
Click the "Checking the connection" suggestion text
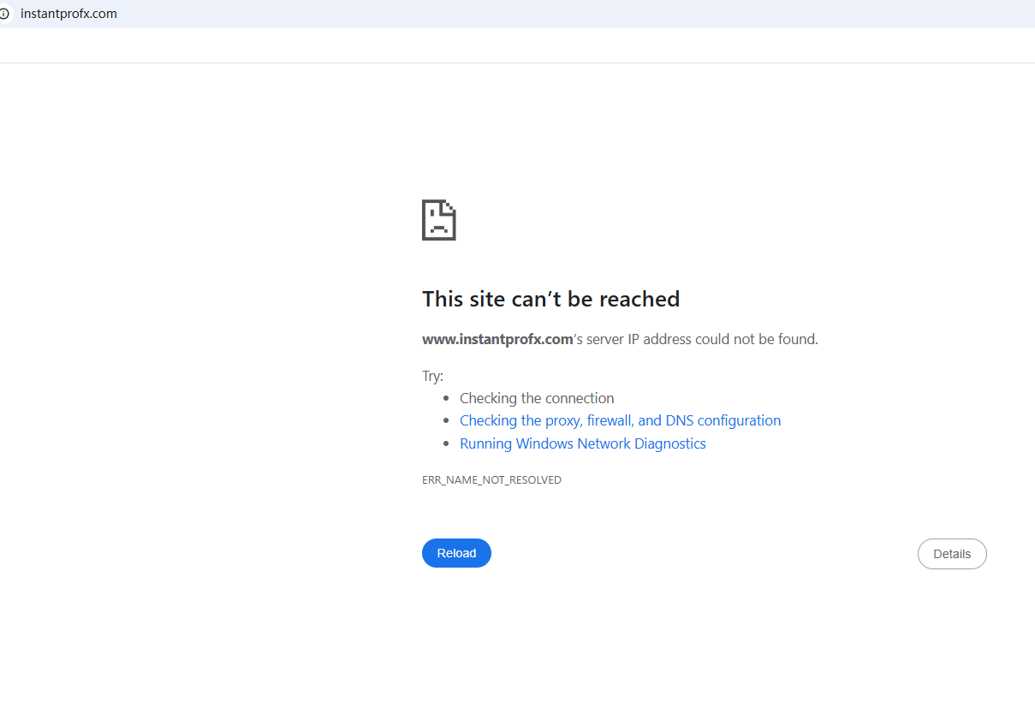537,398
